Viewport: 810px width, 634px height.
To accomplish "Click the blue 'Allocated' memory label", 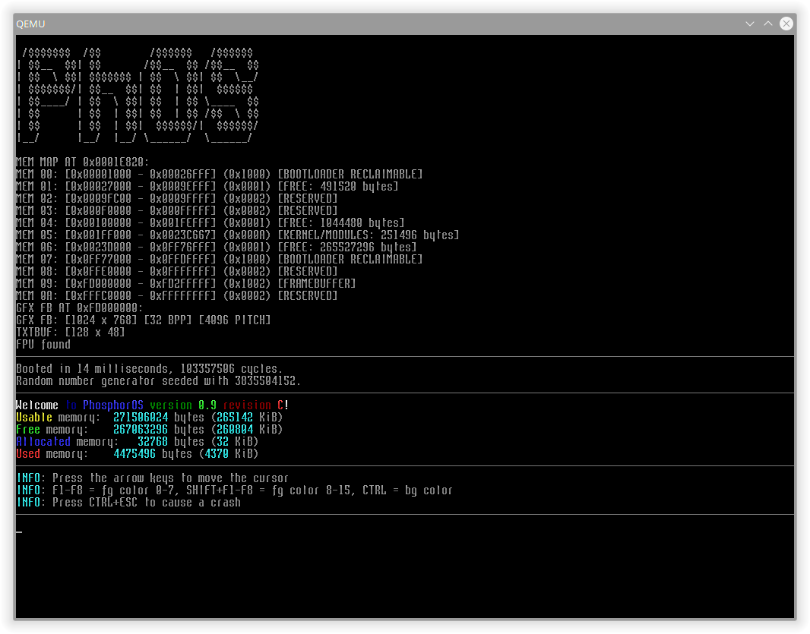I will pyautogui.click(x=43, y=441).
